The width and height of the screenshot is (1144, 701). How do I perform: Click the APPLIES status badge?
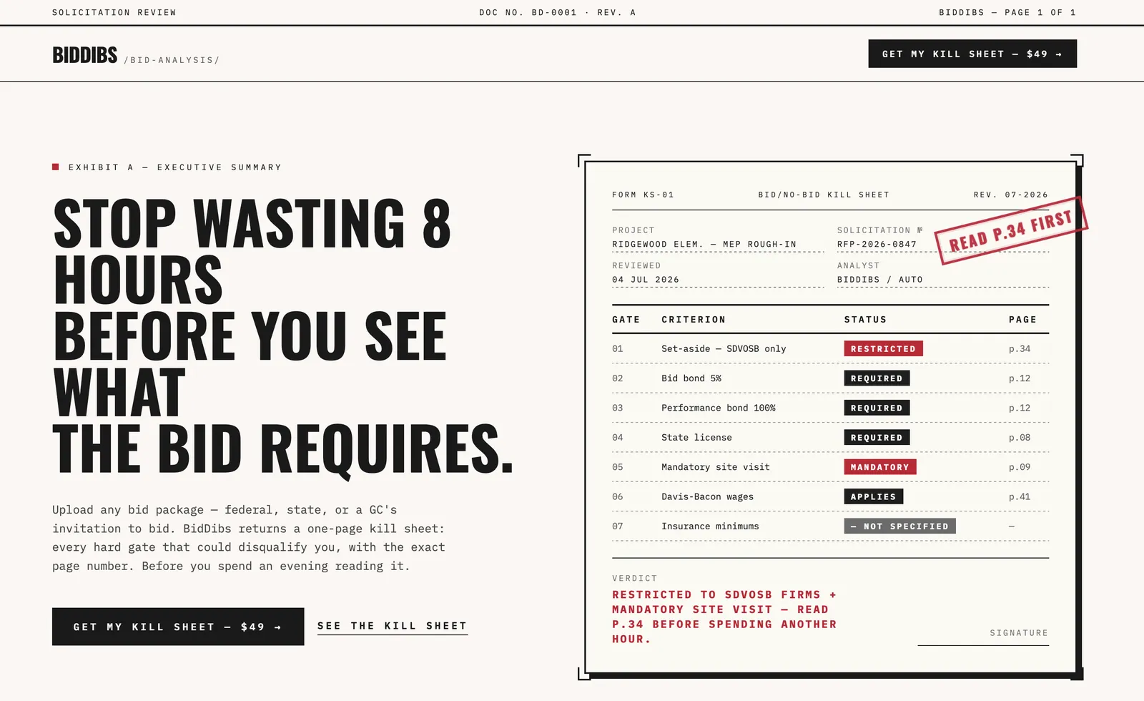click(x=874, y=496)
